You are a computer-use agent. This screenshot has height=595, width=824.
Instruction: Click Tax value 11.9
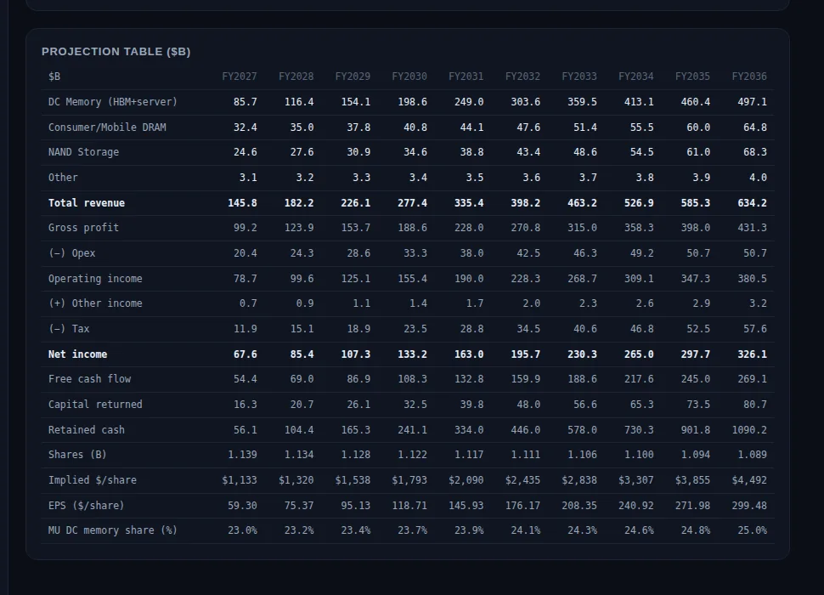(x=246, y=329)
